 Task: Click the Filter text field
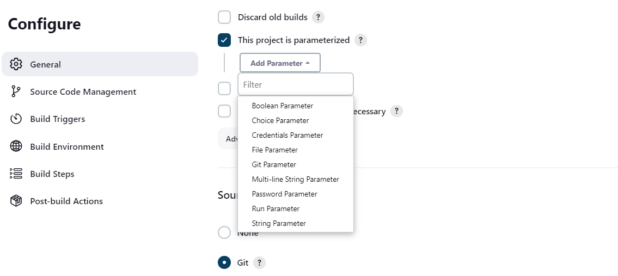[x=296, y=85]
